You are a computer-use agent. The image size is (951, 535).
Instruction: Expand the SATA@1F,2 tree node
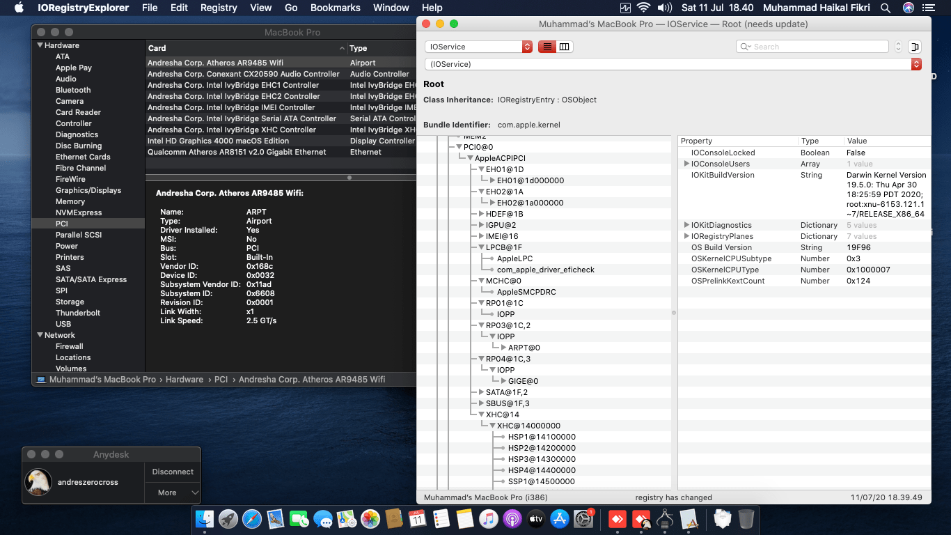coord(481,392)
